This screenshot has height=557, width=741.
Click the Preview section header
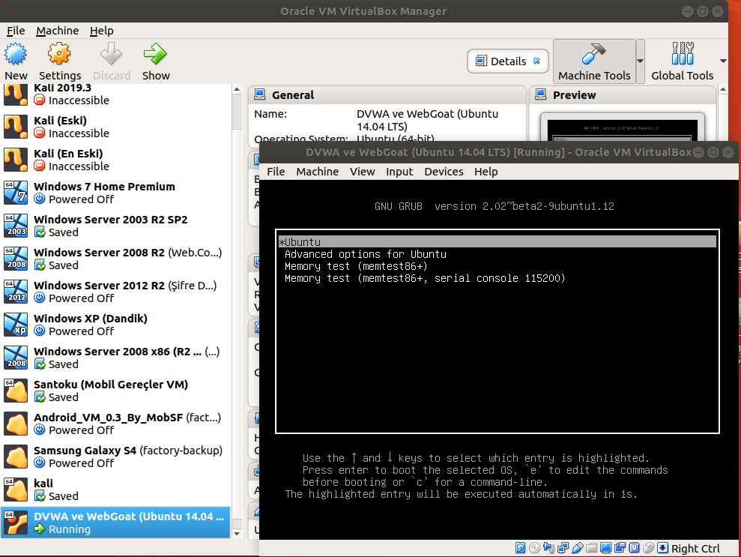622,95
